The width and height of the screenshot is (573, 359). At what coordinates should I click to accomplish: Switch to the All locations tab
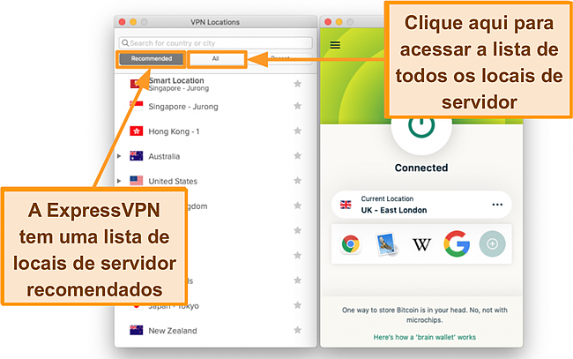pos(216,59)
